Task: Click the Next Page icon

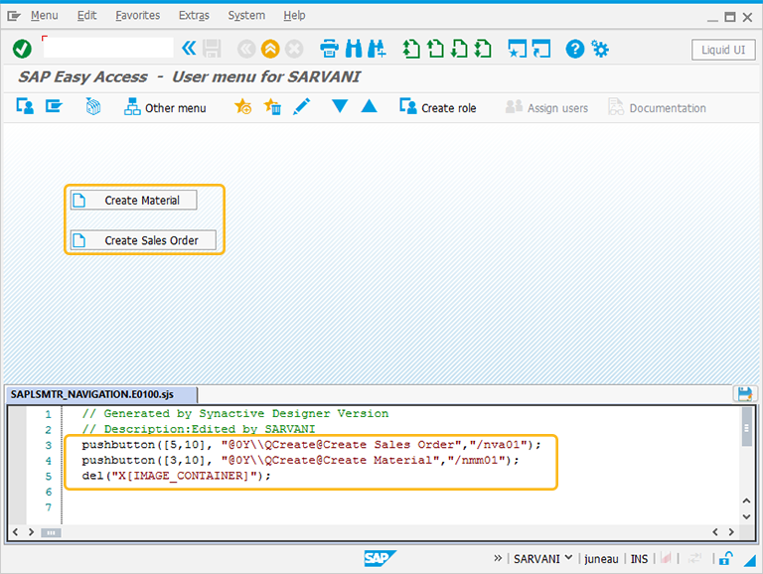Action: click(459, 49)
